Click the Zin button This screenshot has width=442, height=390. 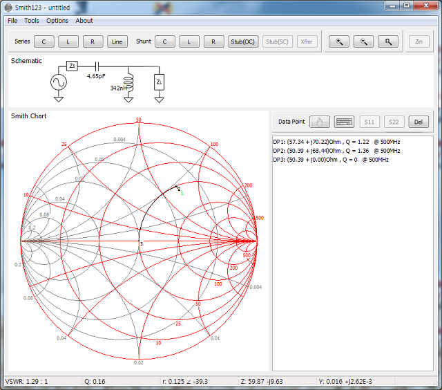tap(419, 41)
